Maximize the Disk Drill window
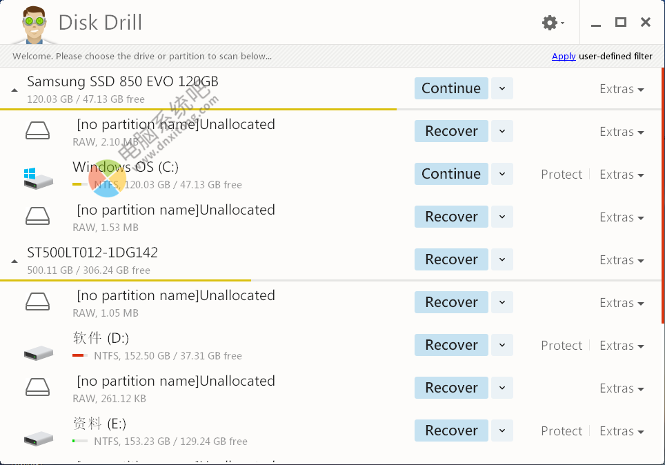 [620, 22]
